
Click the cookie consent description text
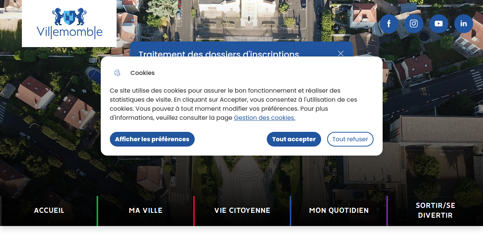pyautogui.click(x=233, y=100)
